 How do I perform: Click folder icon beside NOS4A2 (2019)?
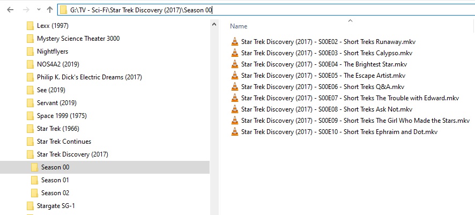pos(30,64)
